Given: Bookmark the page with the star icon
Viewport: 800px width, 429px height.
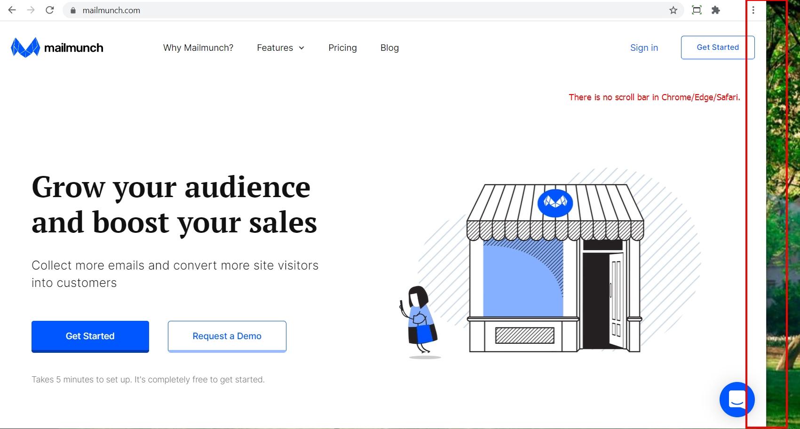Looking at the screenshot, I should [x=673, y=10].
